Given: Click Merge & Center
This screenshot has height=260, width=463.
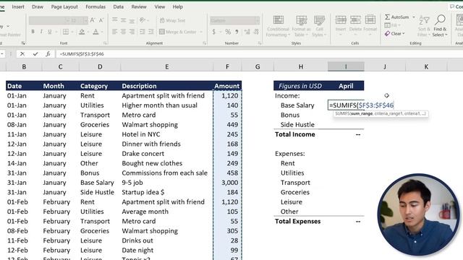Looking at the screenshot, I should click(178, 32).
